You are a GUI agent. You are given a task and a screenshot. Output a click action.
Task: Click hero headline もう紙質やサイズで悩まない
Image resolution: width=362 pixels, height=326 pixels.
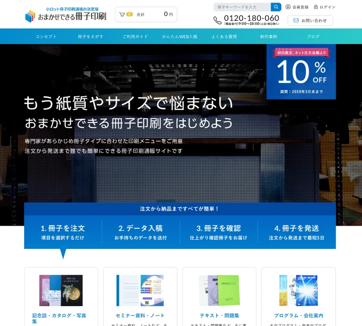(128, 102)
